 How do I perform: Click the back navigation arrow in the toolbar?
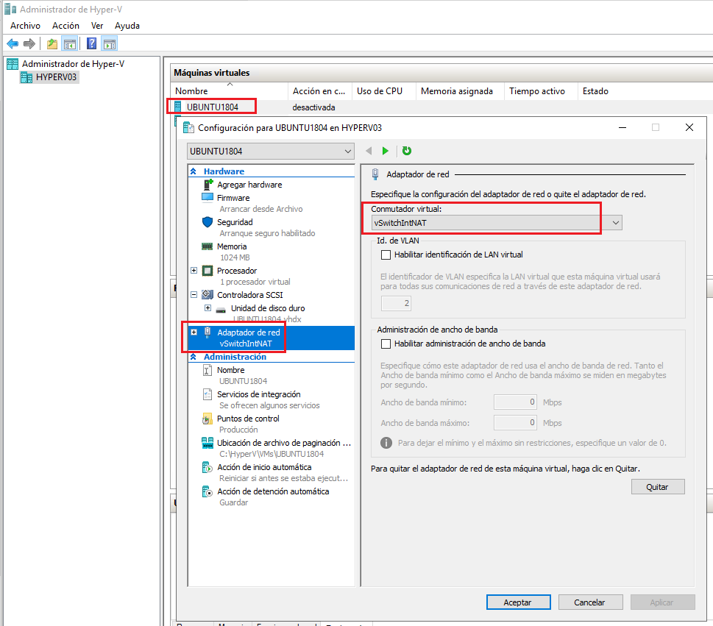tap(12, 43)
